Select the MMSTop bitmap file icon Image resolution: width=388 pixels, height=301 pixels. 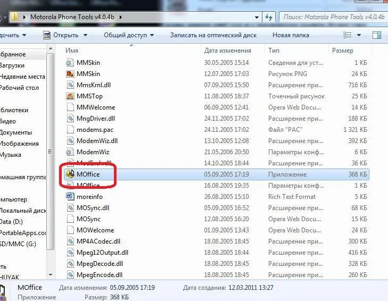70,96
